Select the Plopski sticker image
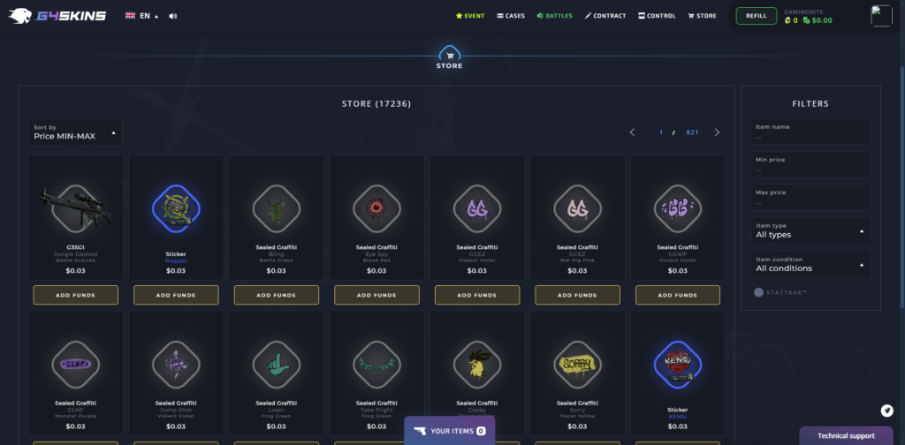Viewport: 905px width, 445px height. click(x=176, y=208)
